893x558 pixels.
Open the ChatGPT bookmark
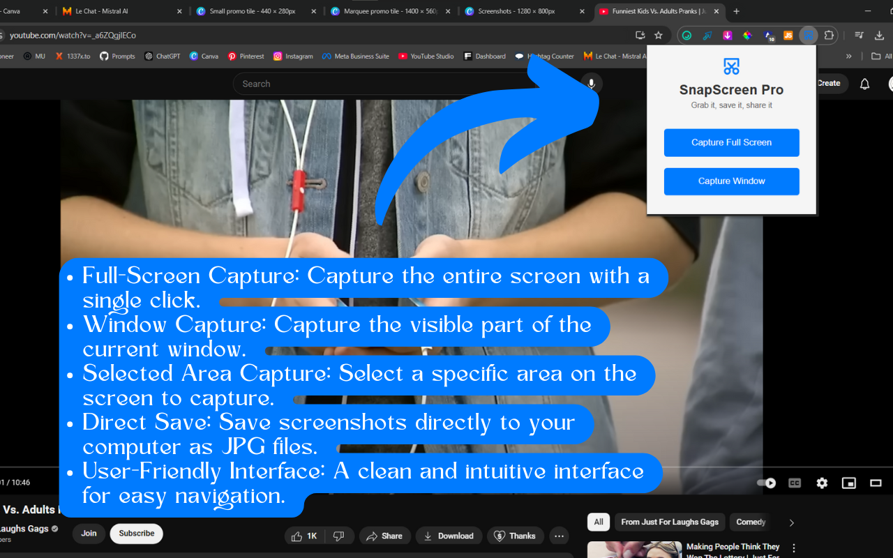click(x=163, y=56)
